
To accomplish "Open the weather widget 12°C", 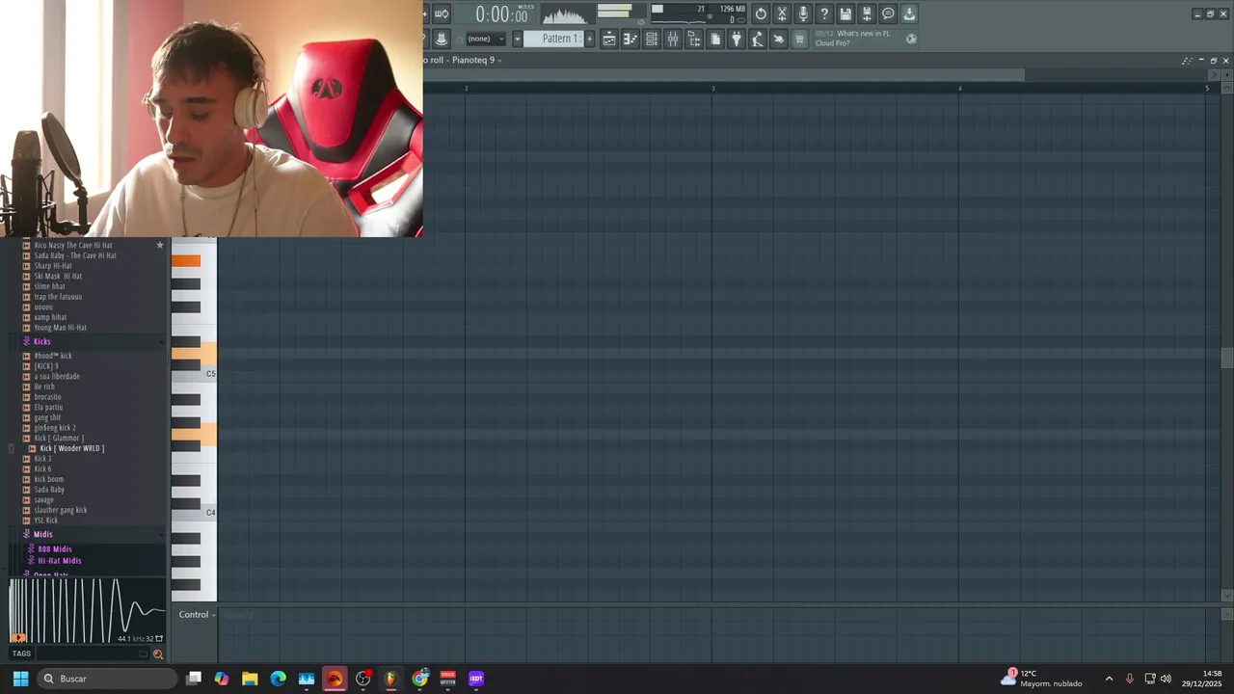I will (1041, 679).
